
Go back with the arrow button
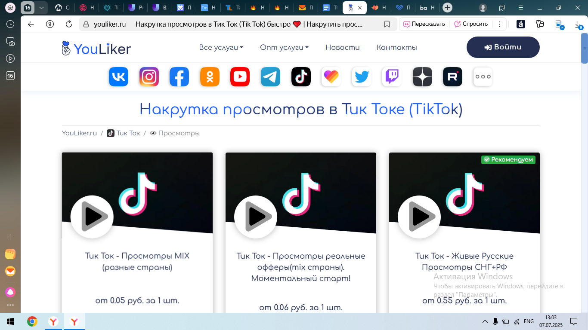click(x=31, y=24)
